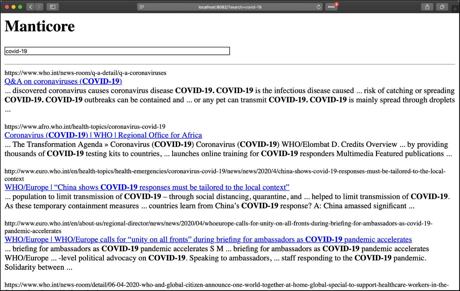Click the Manticore page heading
The height and width of the screenshot is (291, 460).
pyautogui.click(x=40, y=26)
